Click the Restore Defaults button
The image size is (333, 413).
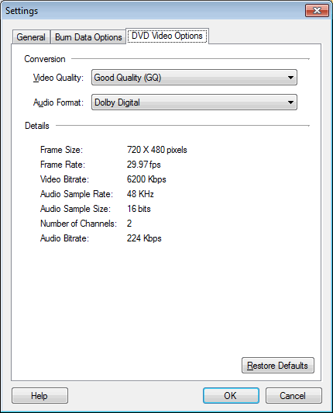pyautogui.click(x=278, y=366)
